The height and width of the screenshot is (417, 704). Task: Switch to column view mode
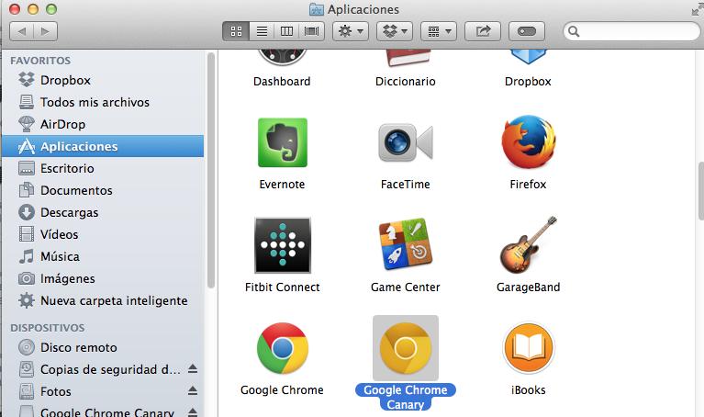pos(287,31)
